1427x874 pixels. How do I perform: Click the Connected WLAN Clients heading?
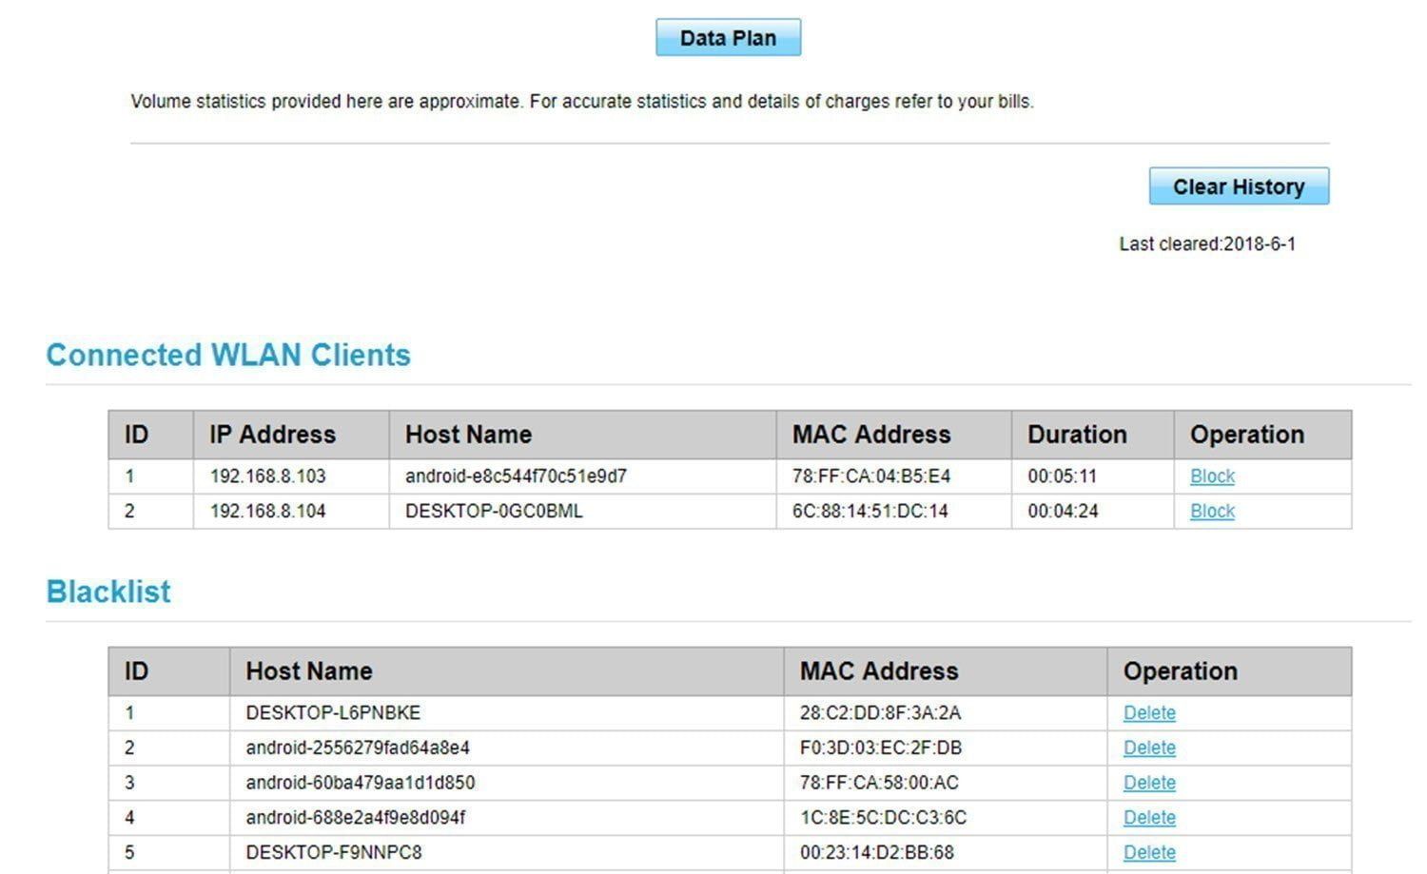point(228,355)
